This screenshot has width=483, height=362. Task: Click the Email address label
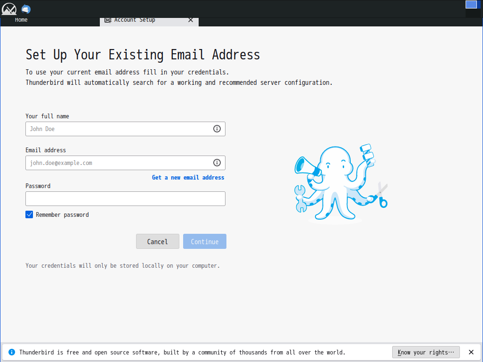46,150
